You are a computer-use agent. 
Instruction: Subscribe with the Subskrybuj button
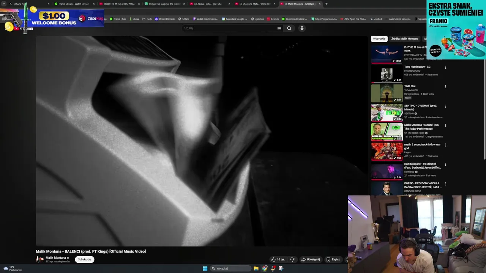point(84,259)
